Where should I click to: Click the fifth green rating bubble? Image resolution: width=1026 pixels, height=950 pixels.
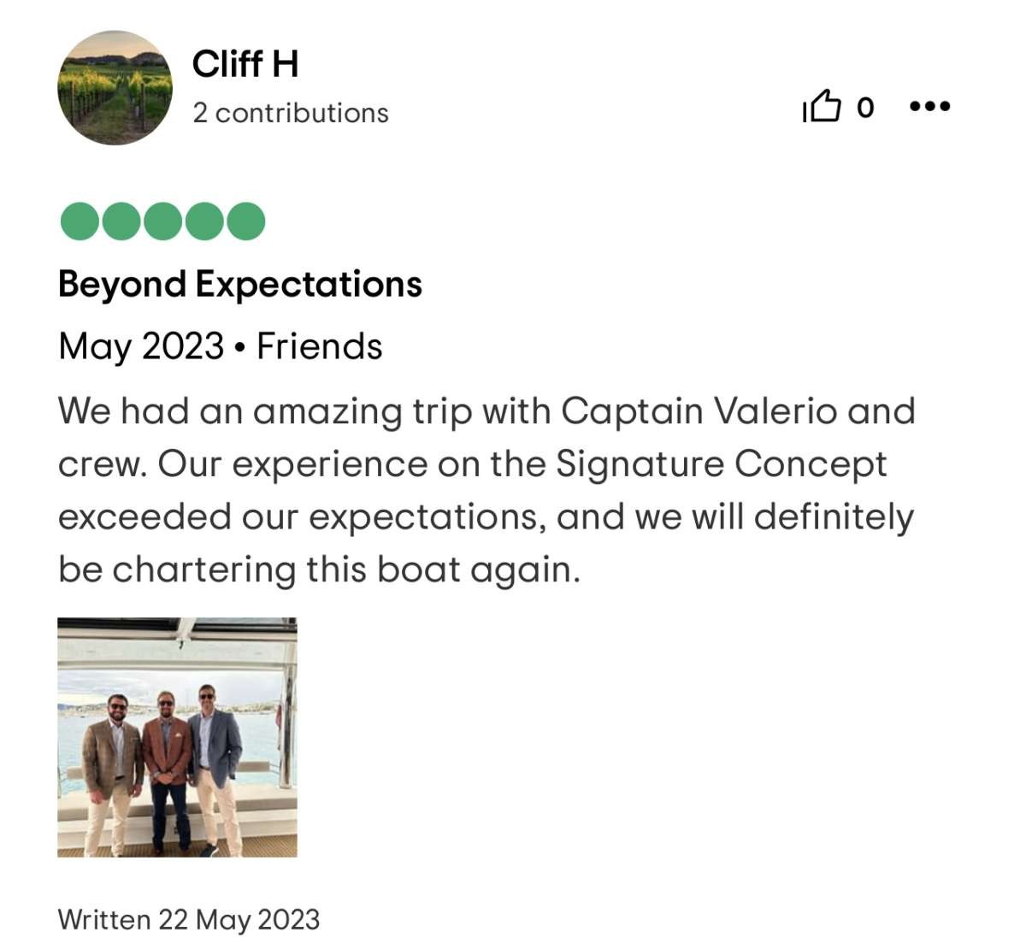tap(245, 221)
